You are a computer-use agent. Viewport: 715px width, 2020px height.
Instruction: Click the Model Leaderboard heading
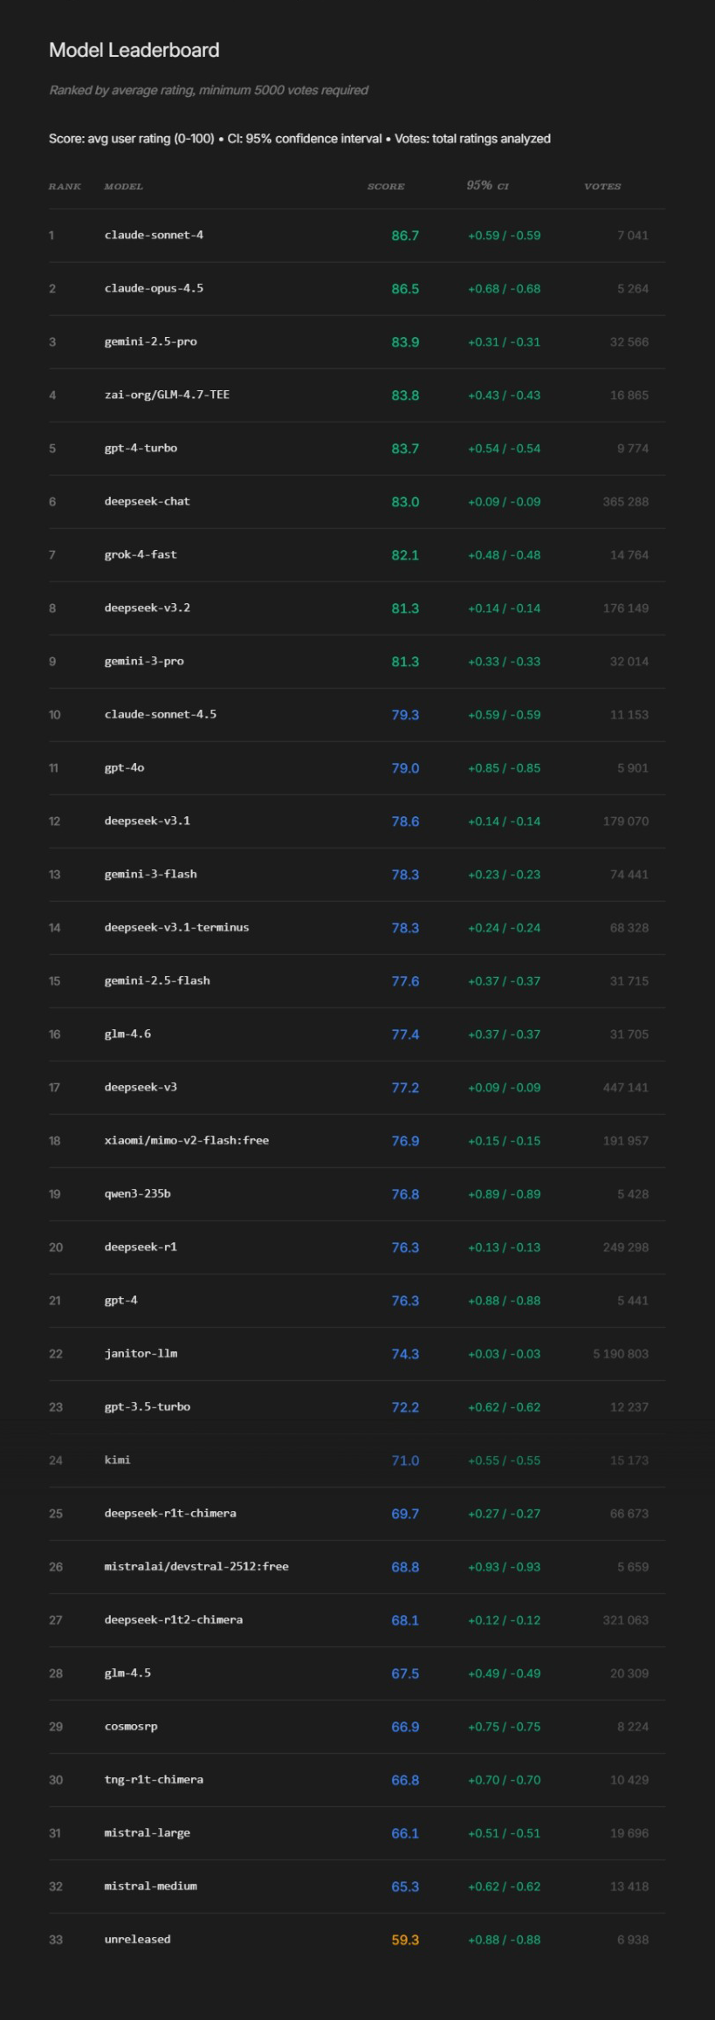pyautogui.click(x=134, y=51)
